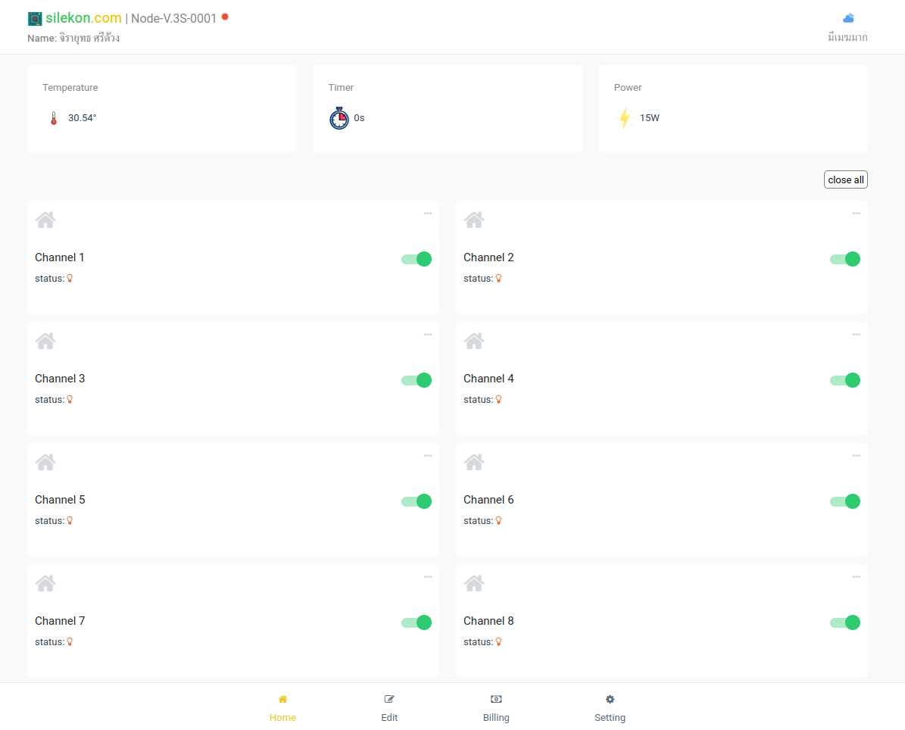Switch off Channel 7

(x=417, y=622)
